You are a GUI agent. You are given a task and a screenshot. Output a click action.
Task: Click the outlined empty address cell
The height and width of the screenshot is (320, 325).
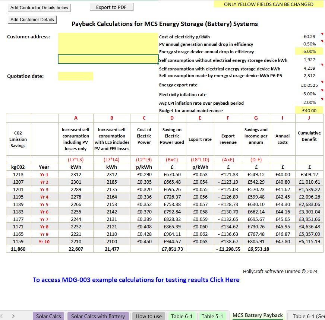point(108,59)
